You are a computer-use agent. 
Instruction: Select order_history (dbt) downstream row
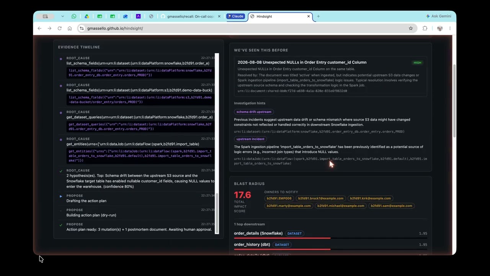(330, 245)
